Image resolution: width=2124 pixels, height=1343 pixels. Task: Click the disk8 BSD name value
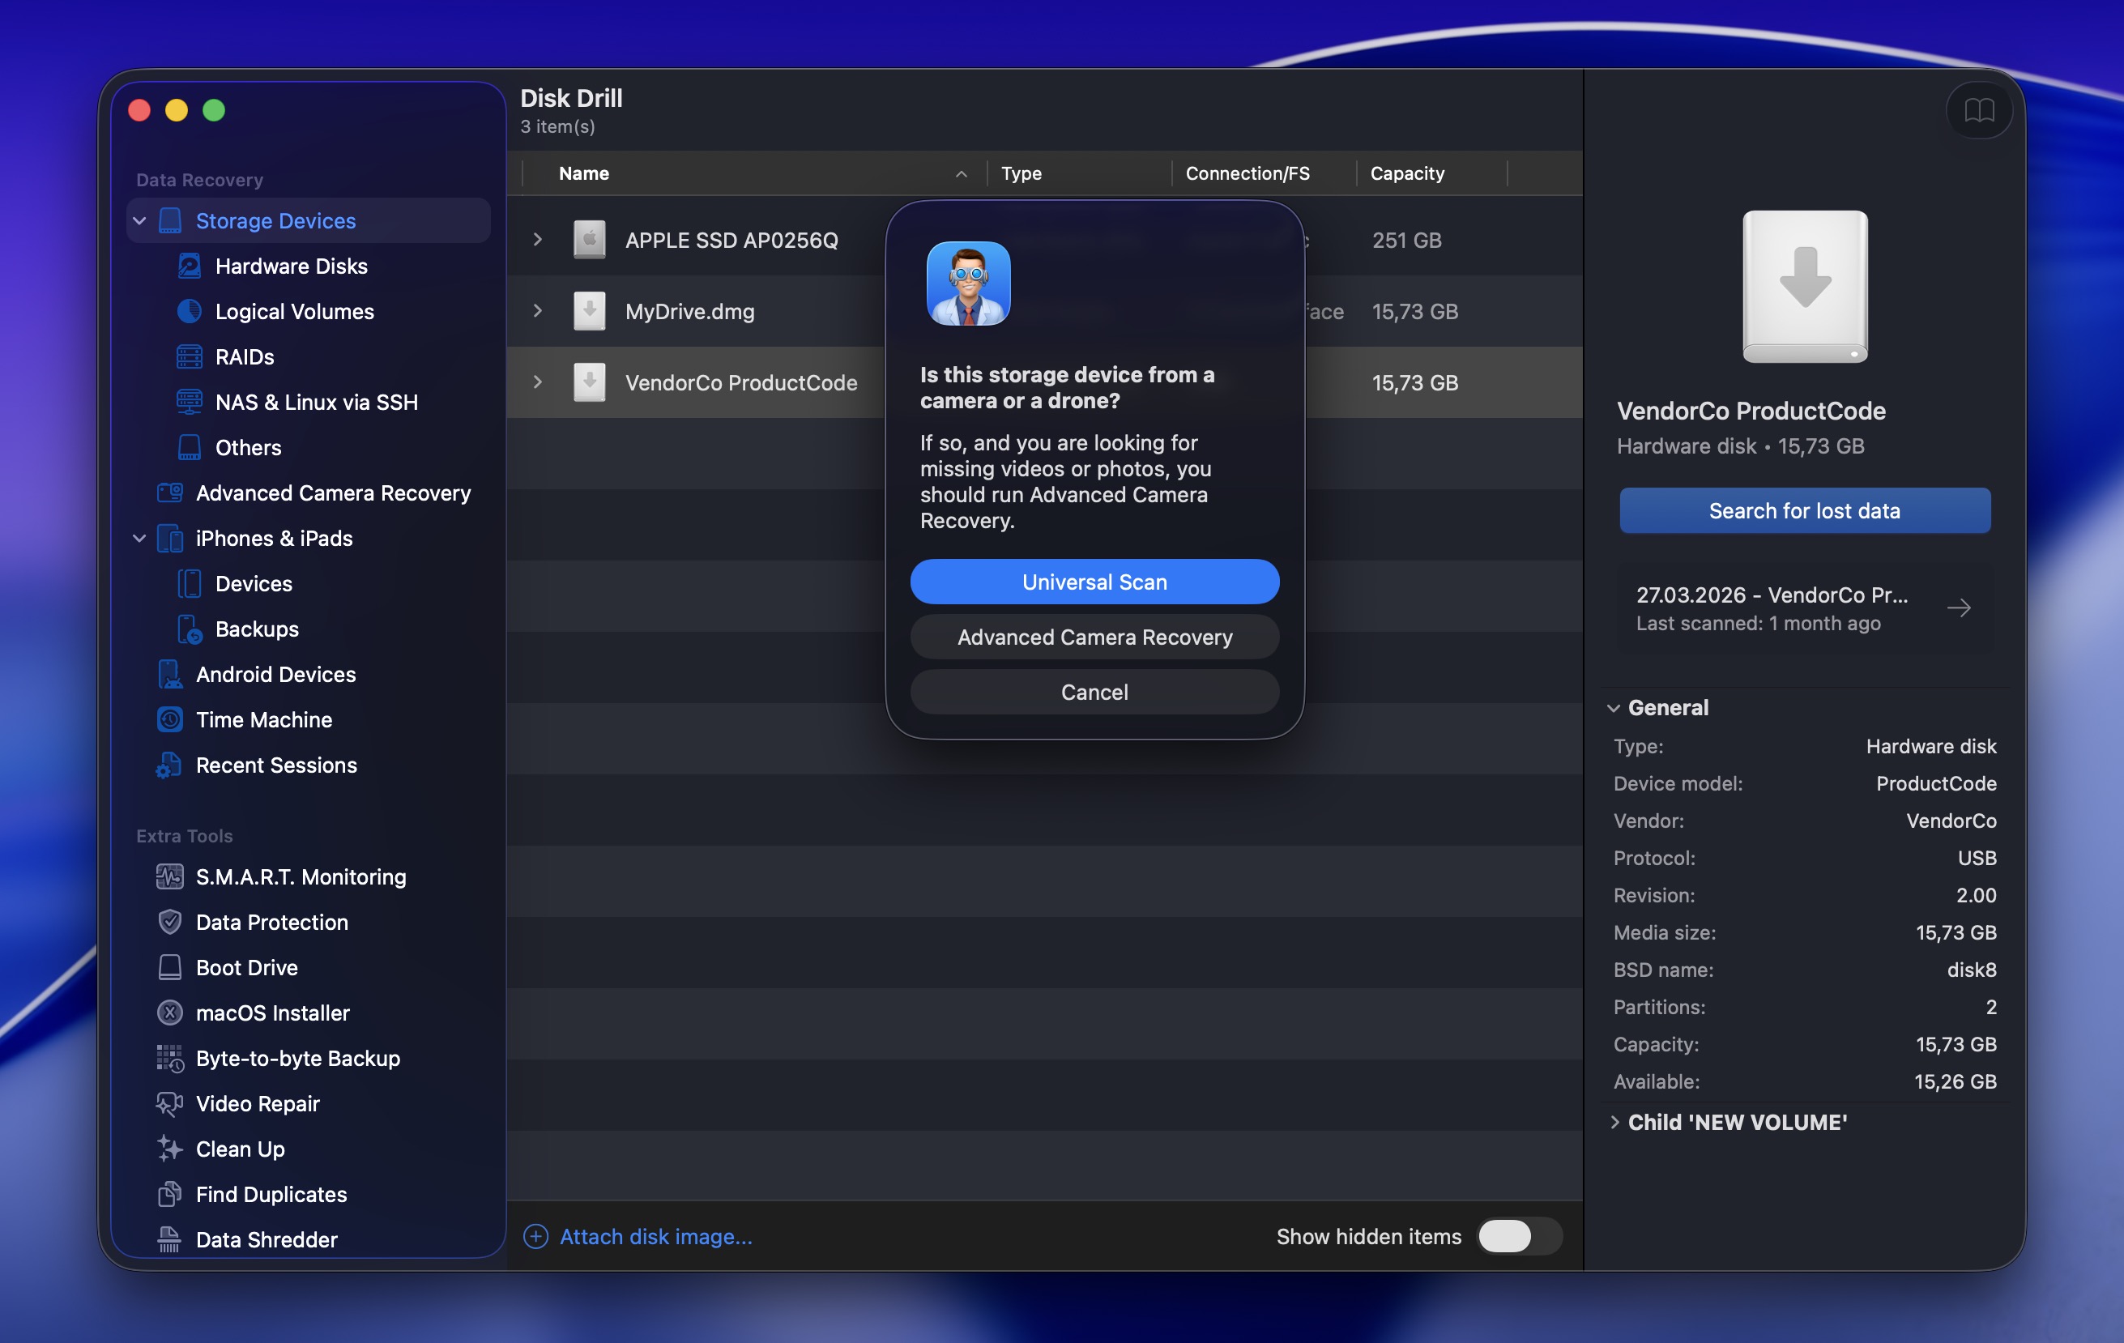[x=1972, y=970]
